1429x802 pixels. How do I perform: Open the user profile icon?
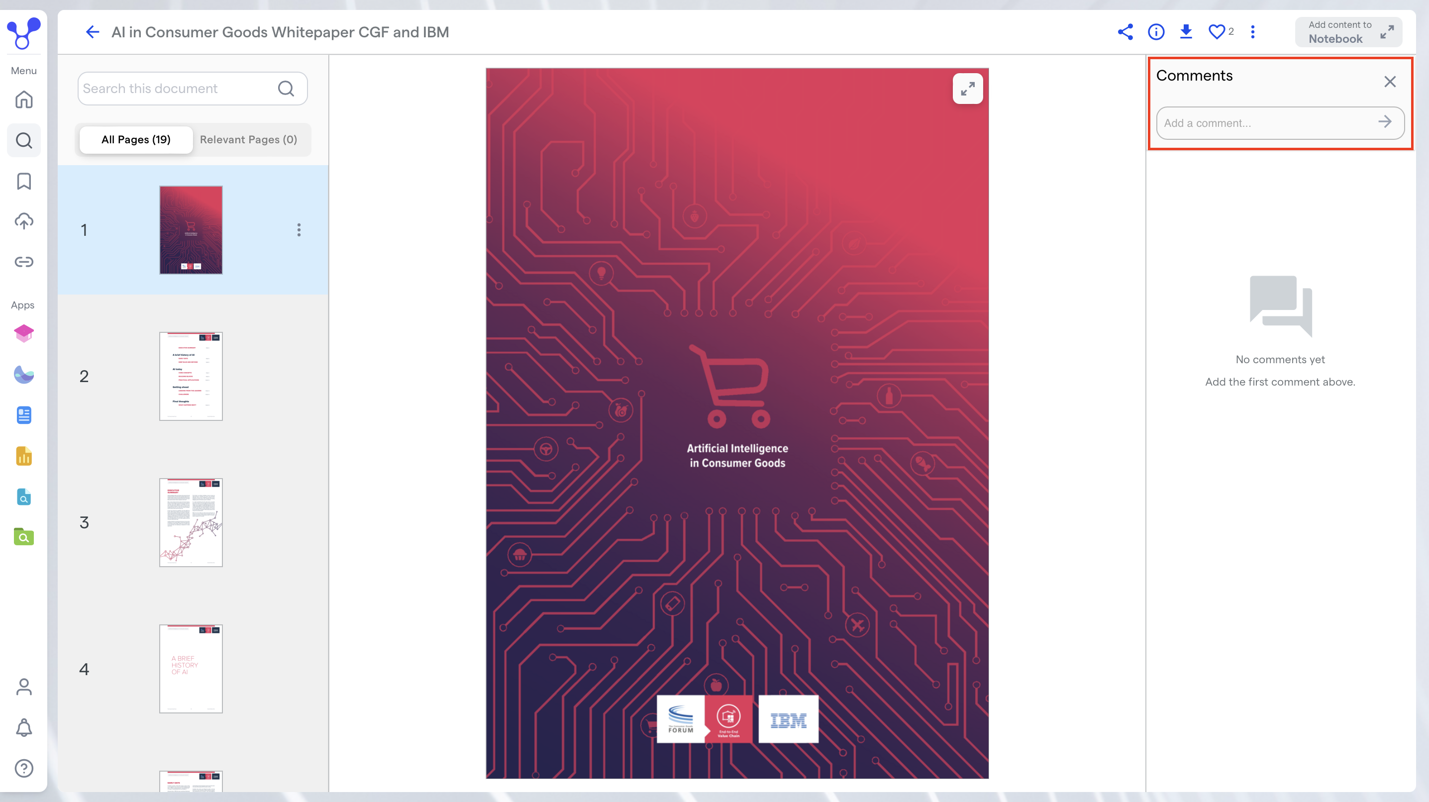[x=24, y=687]
